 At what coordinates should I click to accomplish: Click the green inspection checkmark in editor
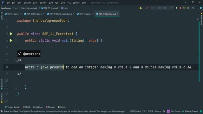[198, 19]
